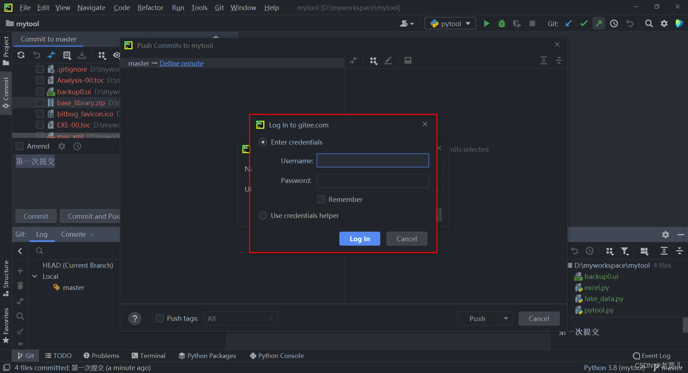The image size is (688, 373).
Task: Check base_library.zip file checkbox
Action: click(x=40, y=103)
